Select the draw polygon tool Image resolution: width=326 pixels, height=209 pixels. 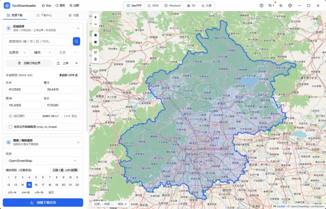coord(95,35)
